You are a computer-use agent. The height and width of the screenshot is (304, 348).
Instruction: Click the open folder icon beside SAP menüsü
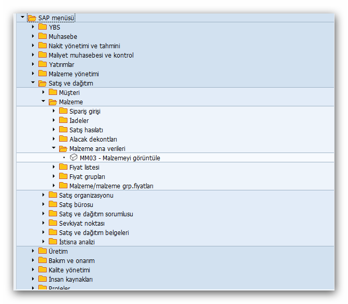tap(32, 18)
